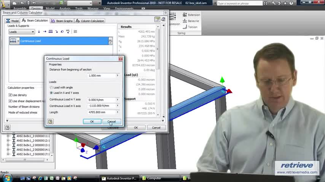Click Continuous Load in X axis field

click(x=102, y=105)
